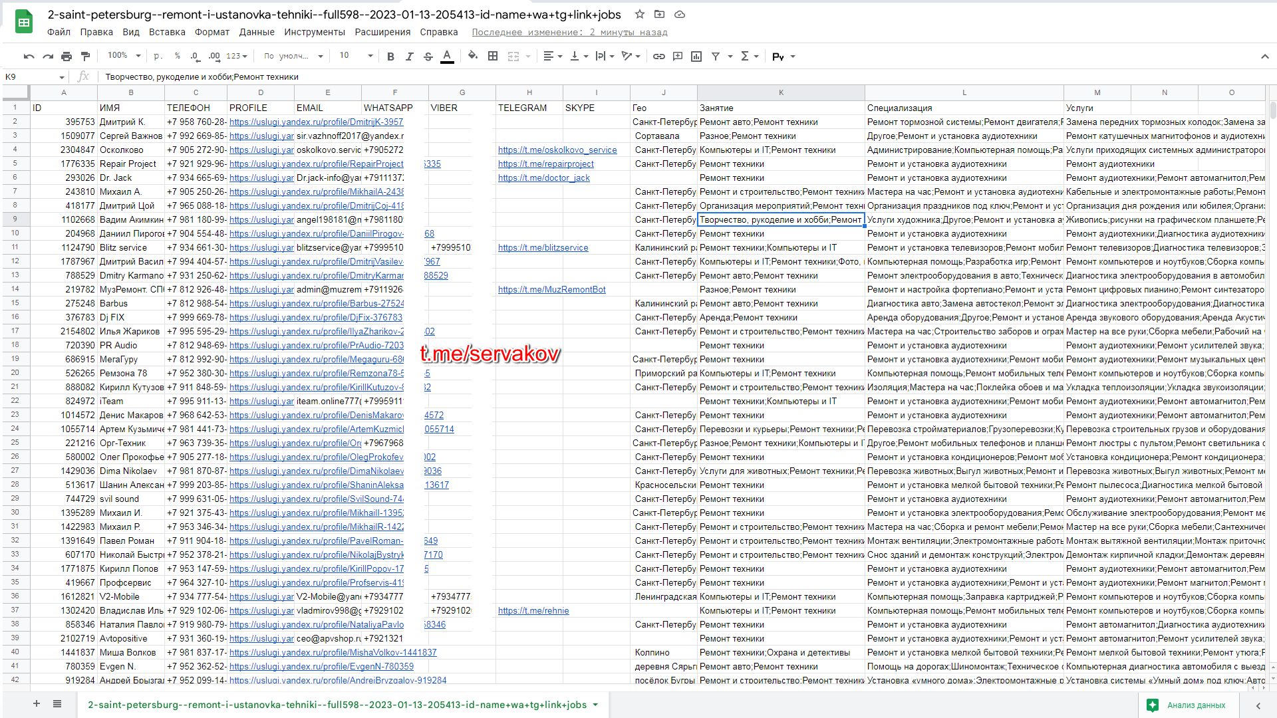Open the Формат menu
1277x718 pixels.
(x=212, y=32)
